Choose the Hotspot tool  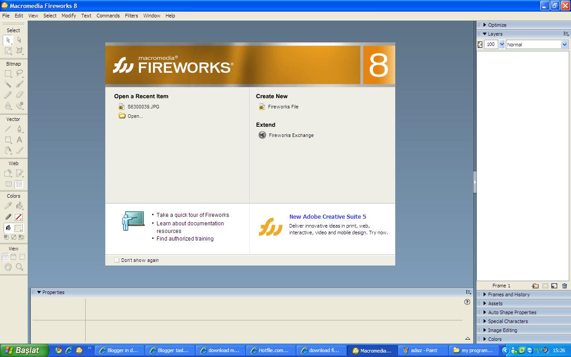tap(8, 173)
